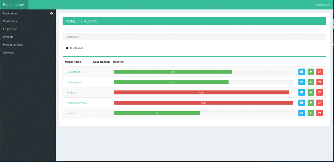Click the Project services red progress bar

pyautogui.click(x=203, y=103)
